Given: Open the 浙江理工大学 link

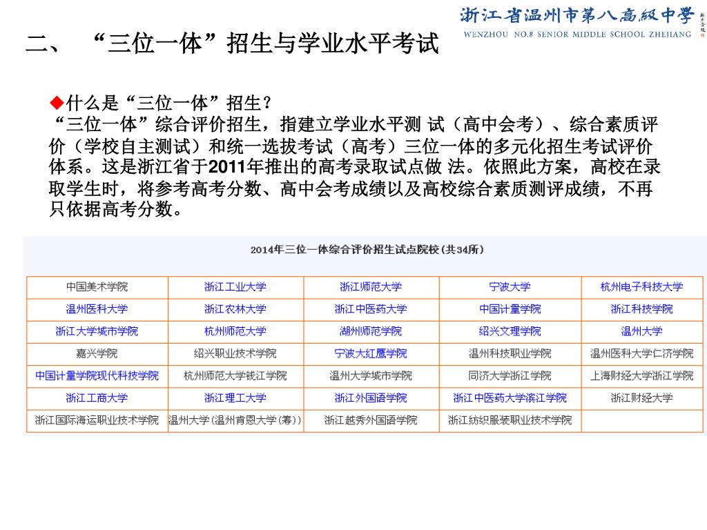Looking at the screenshot, I should 235,398.
